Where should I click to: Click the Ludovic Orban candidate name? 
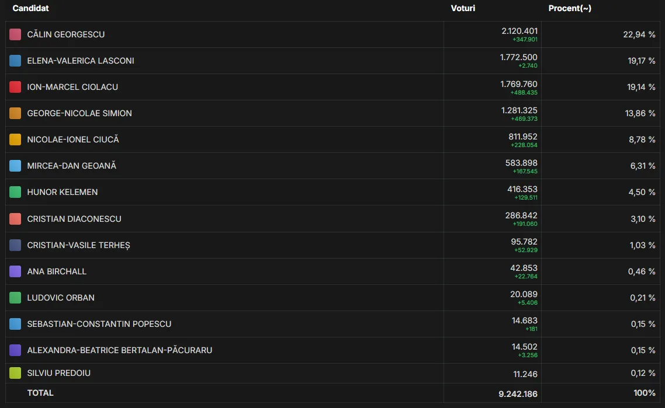coord(61,298)
